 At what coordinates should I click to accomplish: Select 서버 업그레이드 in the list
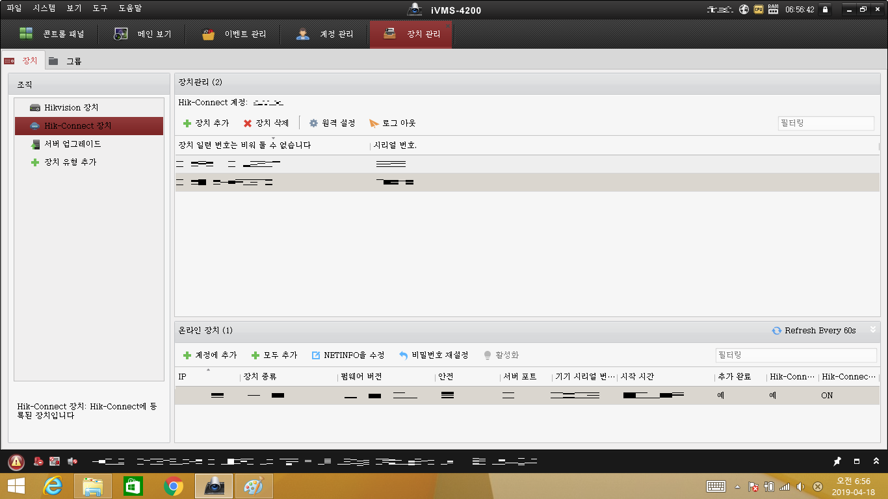tap(72, 144)
